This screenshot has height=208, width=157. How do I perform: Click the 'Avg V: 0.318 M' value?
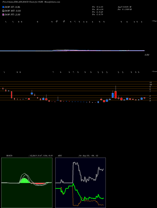click(x=124, y=7)
